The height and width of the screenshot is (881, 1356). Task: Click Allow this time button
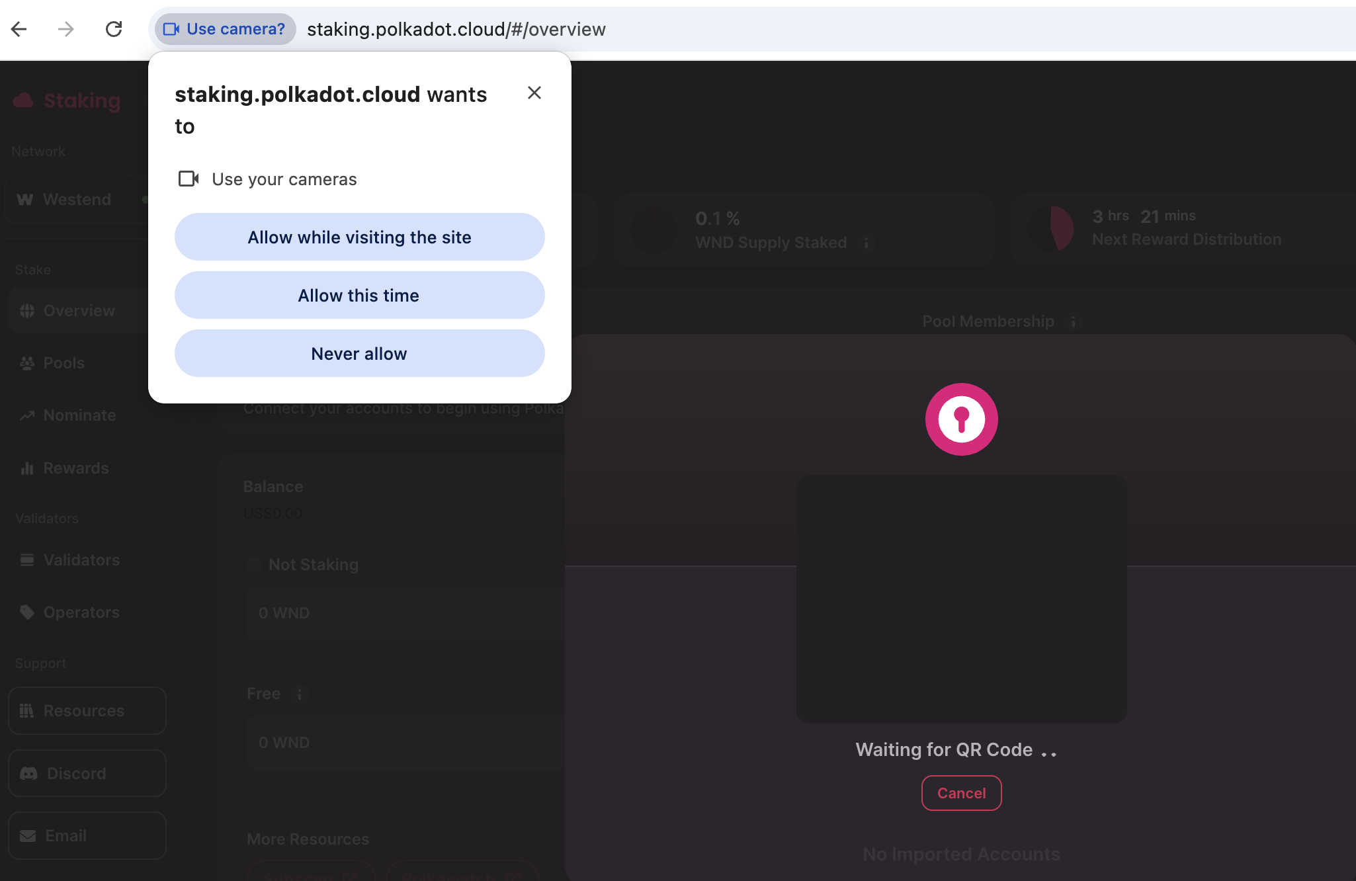coord(359,295)
